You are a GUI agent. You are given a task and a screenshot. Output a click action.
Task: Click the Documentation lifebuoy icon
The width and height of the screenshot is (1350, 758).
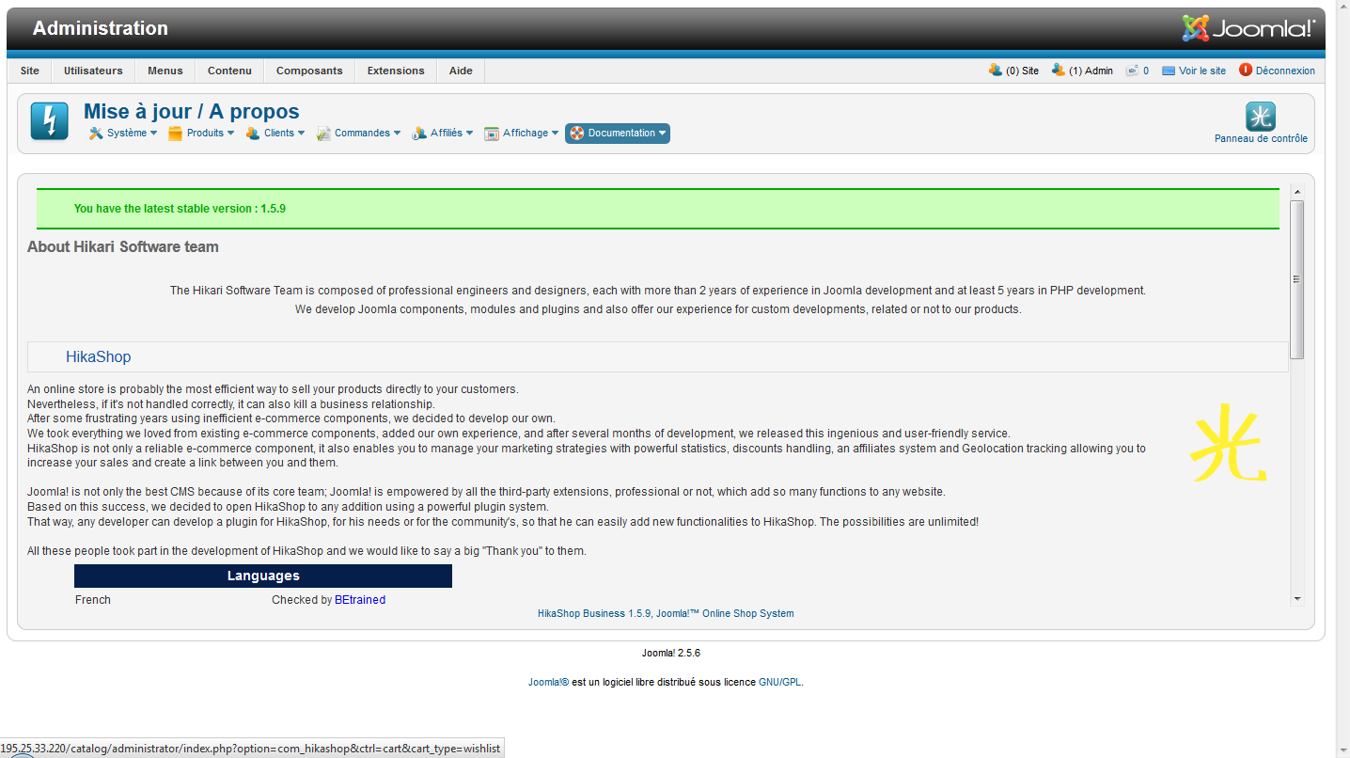(577, 134)
